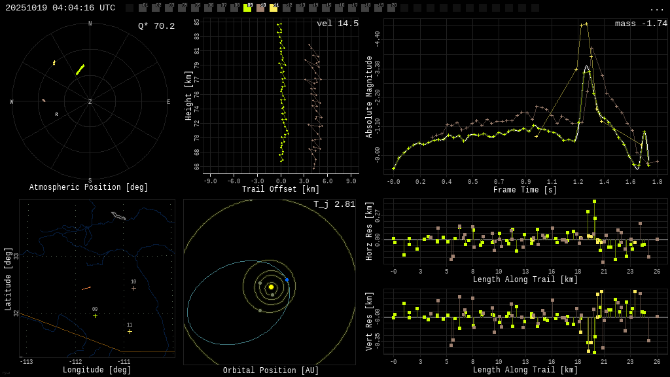
Task: Toggle the yellow station 11 indicator box
Action: [x=273, y=8]
